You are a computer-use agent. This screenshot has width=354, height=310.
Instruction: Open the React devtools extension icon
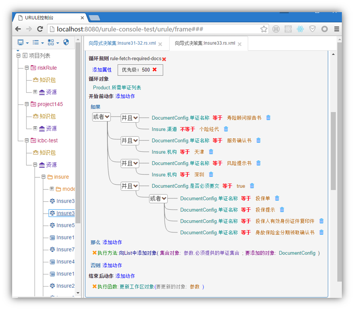pos(300,29)
